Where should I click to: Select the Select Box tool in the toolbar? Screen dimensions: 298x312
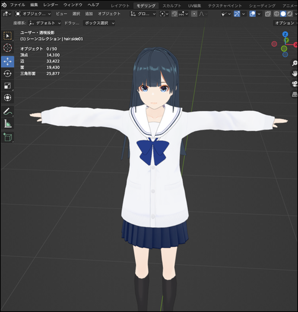(7, 36)
